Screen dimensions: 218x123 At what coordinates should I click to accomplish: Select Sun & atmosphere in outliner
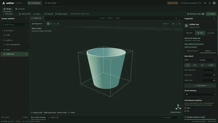pos(13,45)
